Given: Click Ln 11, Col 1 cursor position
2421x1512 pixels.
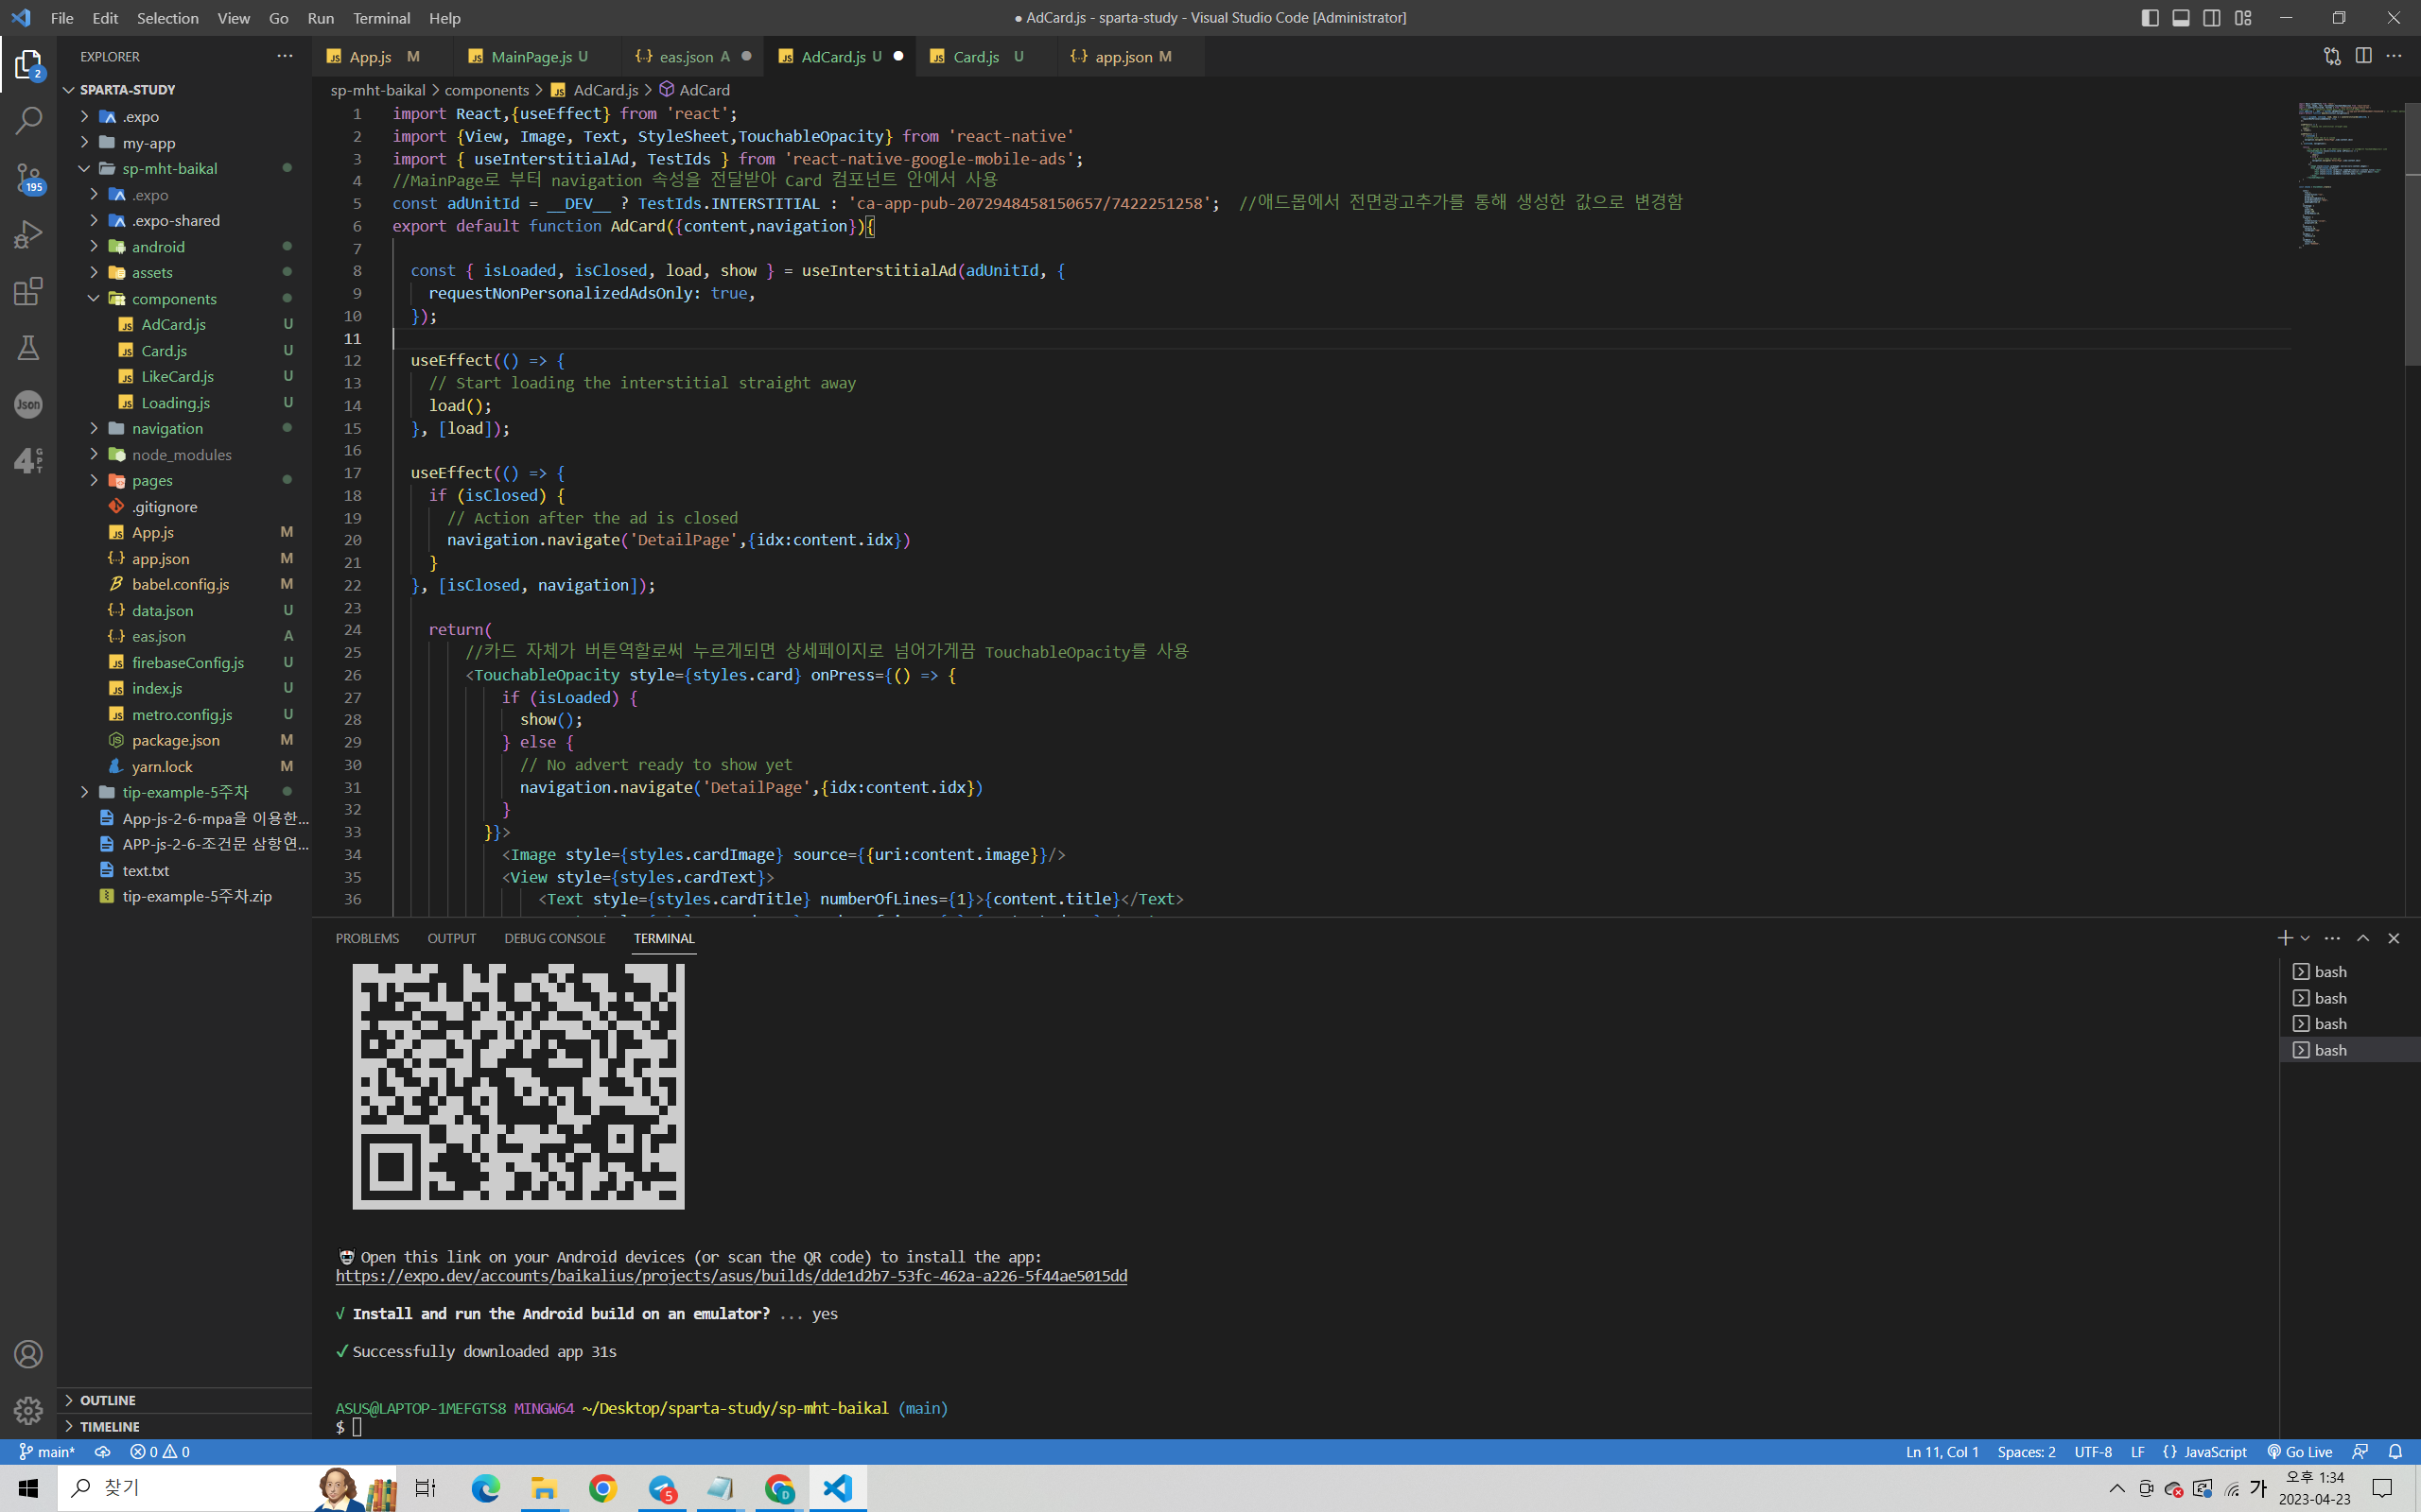Looking at the screenshot, I should pos(1942,1452).
